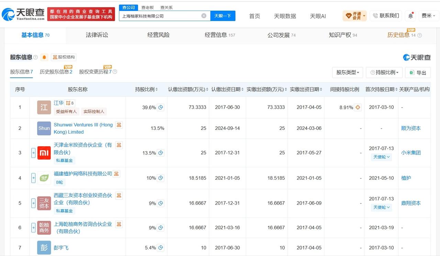Click Shunwei avatar thumbnail
Viewport: 440px width, 256px height.
(x=44, y=128)
